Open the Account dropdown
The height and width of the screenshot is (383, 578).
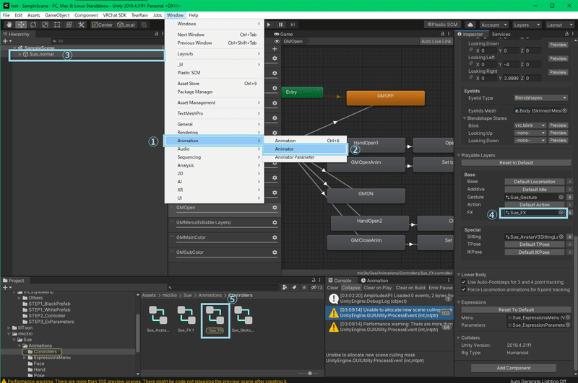493,25
